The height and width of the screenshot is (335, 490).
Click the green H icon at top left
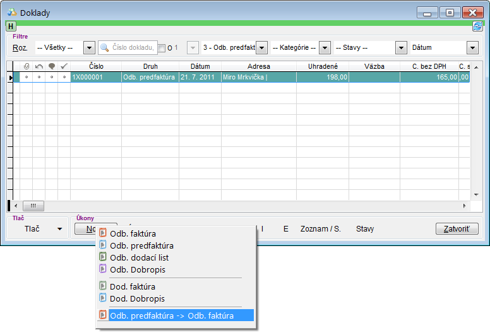point(11,26)
